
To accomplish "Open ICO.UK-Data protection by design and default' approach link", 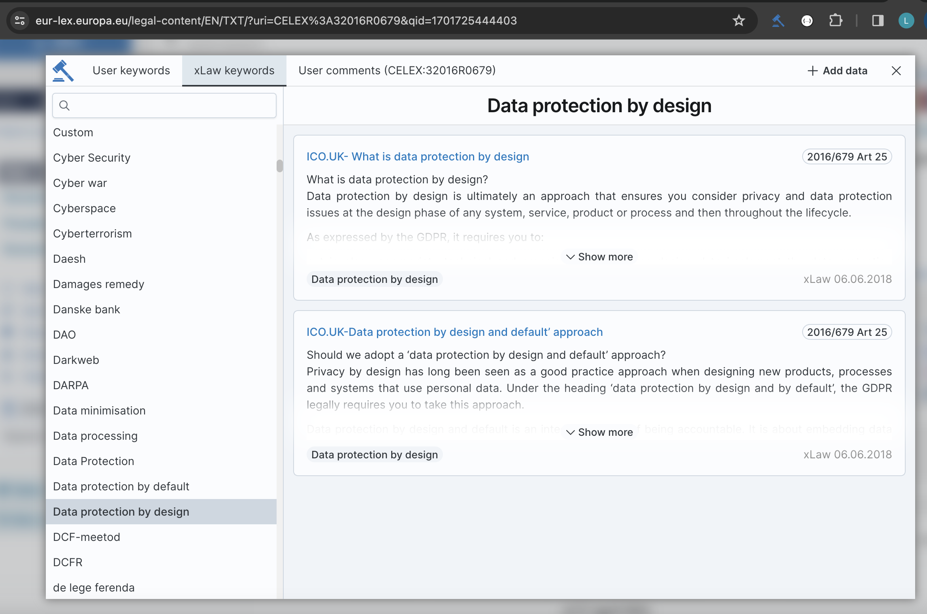I will pos(454,332).
